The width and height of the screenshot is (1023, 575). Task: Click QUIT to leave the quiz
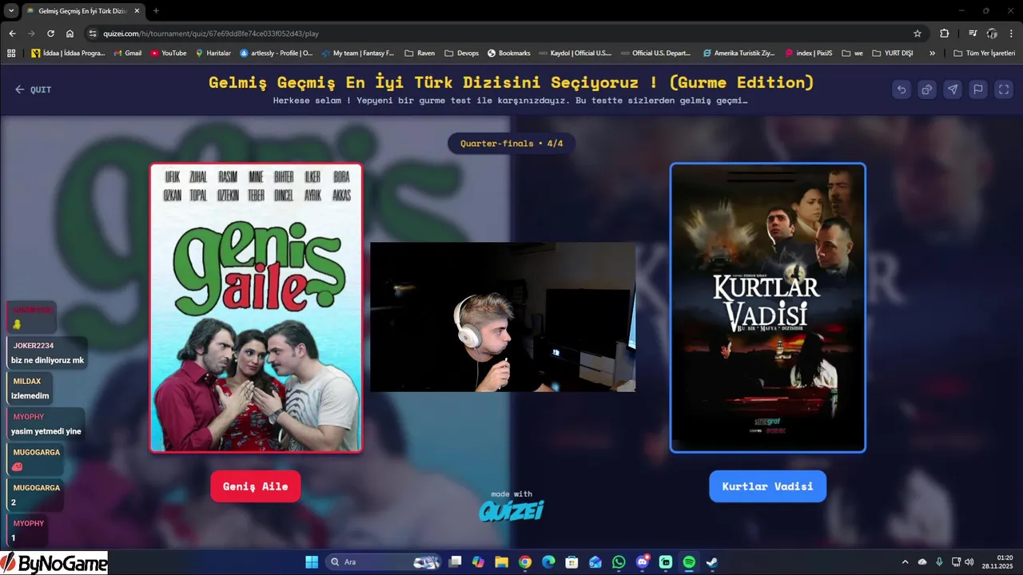click(33, 89)
